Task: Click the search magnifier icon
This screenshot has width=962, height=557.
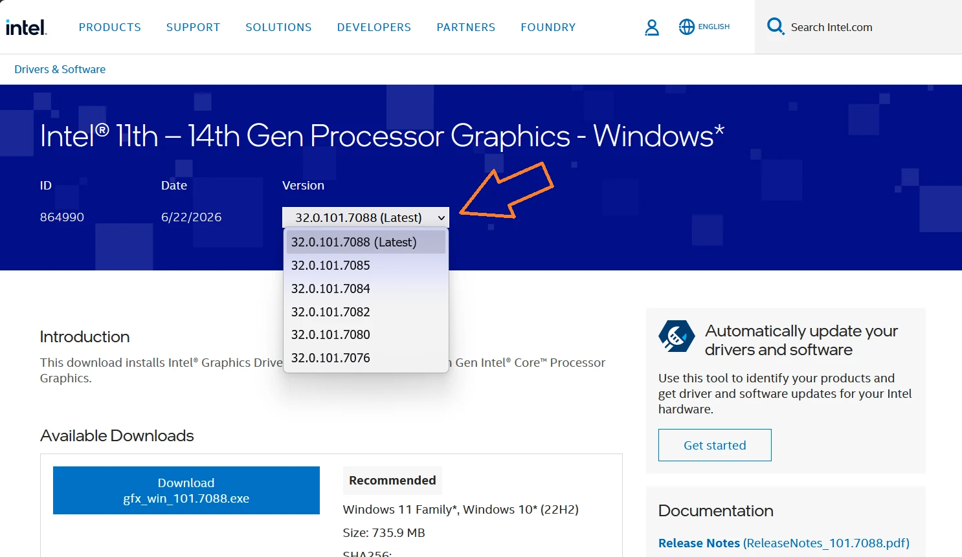Action: [x=775, y=27]
